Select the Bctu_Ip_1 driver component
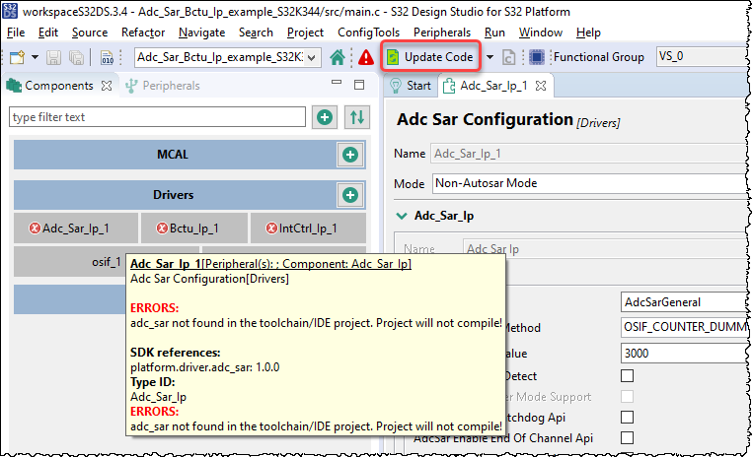Image resolution: width=753 pixels, height=457 pixels. [x=194, y=228]
